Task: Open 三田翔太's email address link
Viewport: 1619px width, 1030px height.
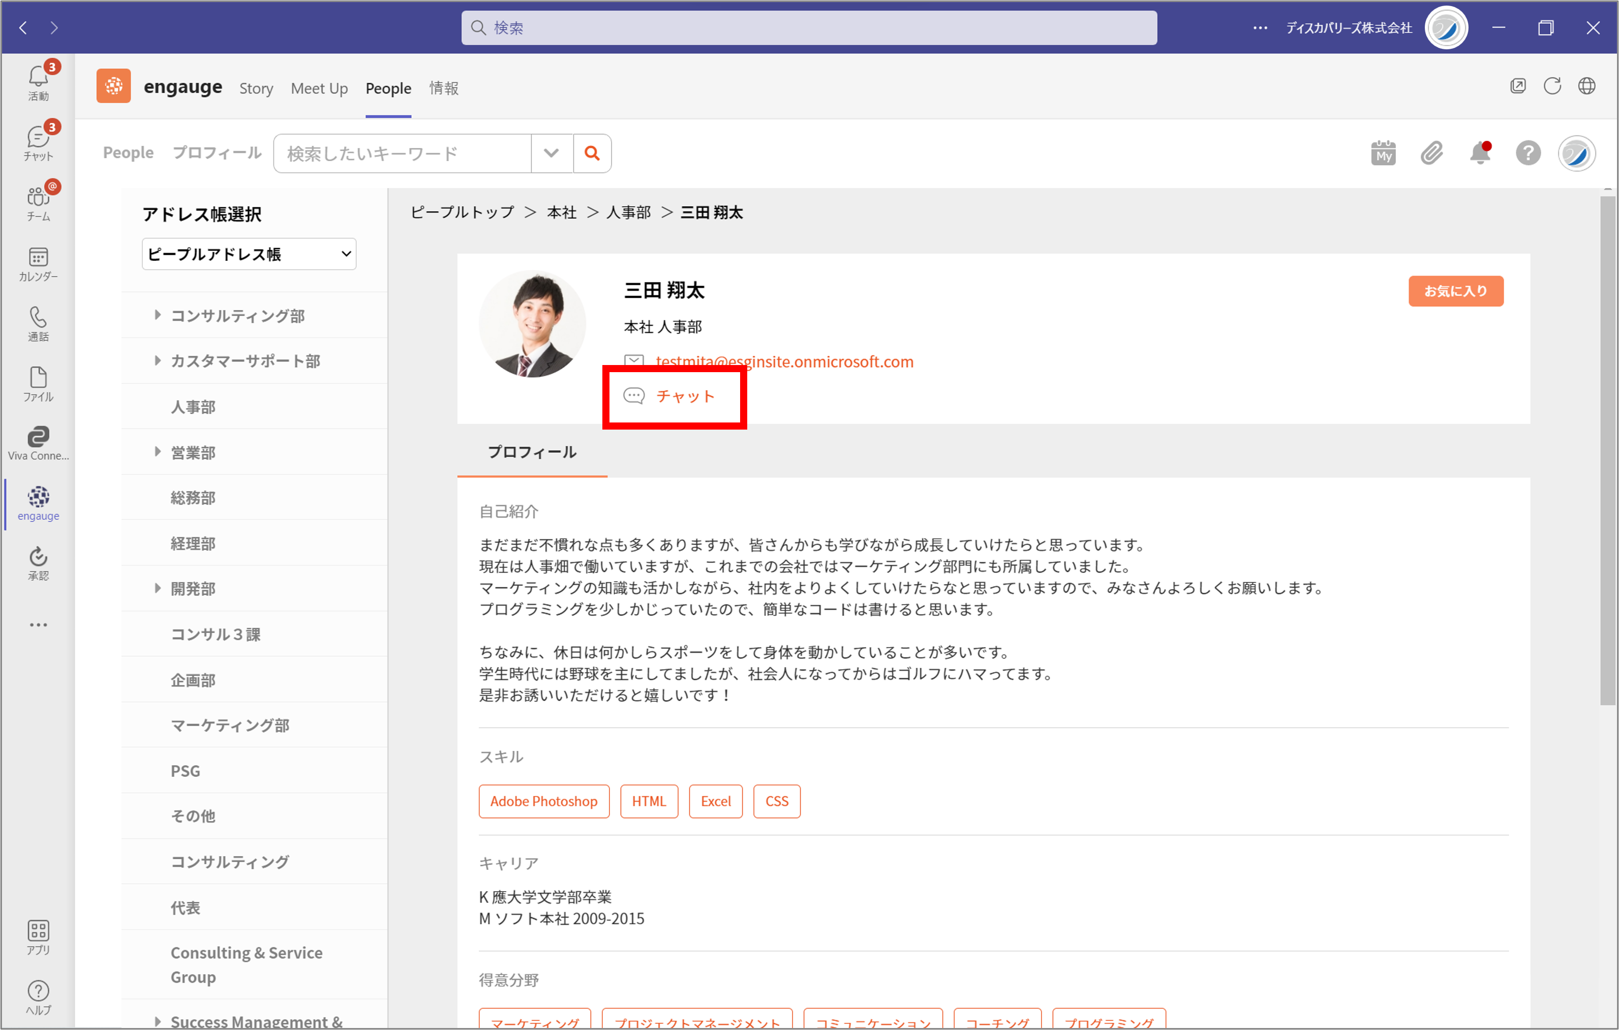Action: pos(784,361)
